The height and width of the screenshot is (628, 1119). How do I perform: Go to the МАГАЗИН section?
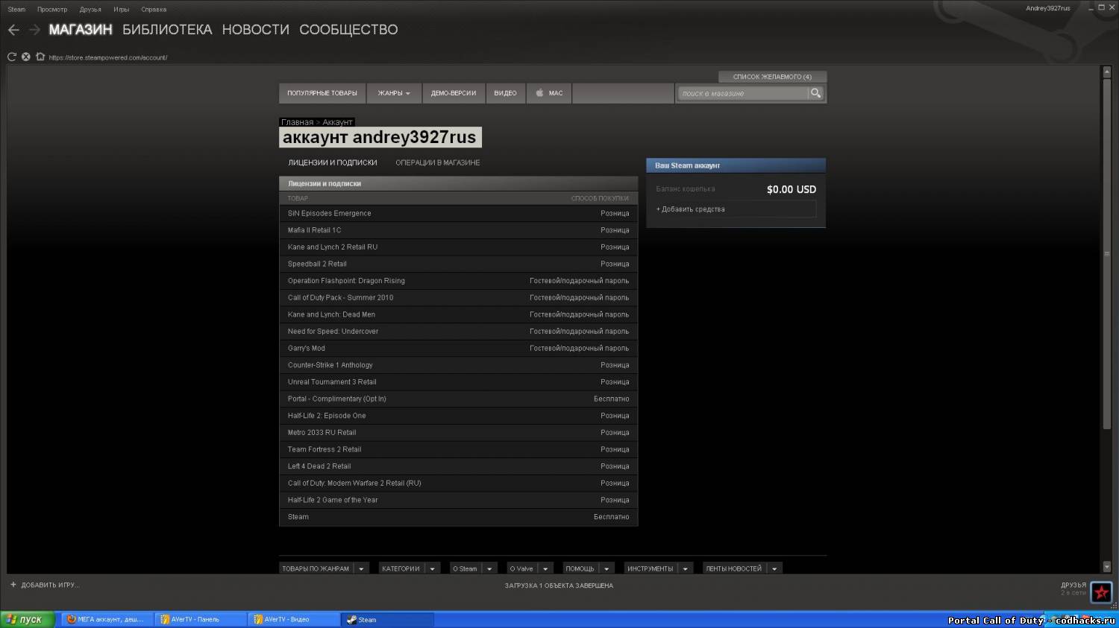pyautogui.click(x=81, y=30)
